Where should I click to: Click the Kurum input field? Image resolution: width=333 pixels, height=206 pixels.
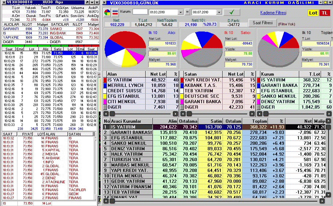[x=140, y=12]
